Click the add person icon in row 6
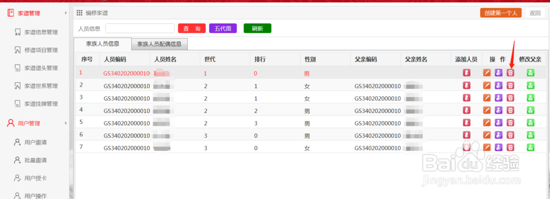The width and height of the screenshot is (550, 199). tap(466, 135)
